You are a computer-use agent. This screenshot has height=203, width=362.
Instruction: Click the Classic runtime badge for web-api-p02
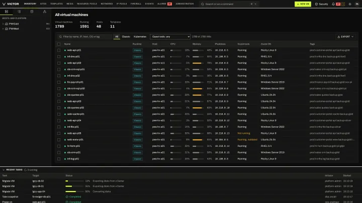138,63
